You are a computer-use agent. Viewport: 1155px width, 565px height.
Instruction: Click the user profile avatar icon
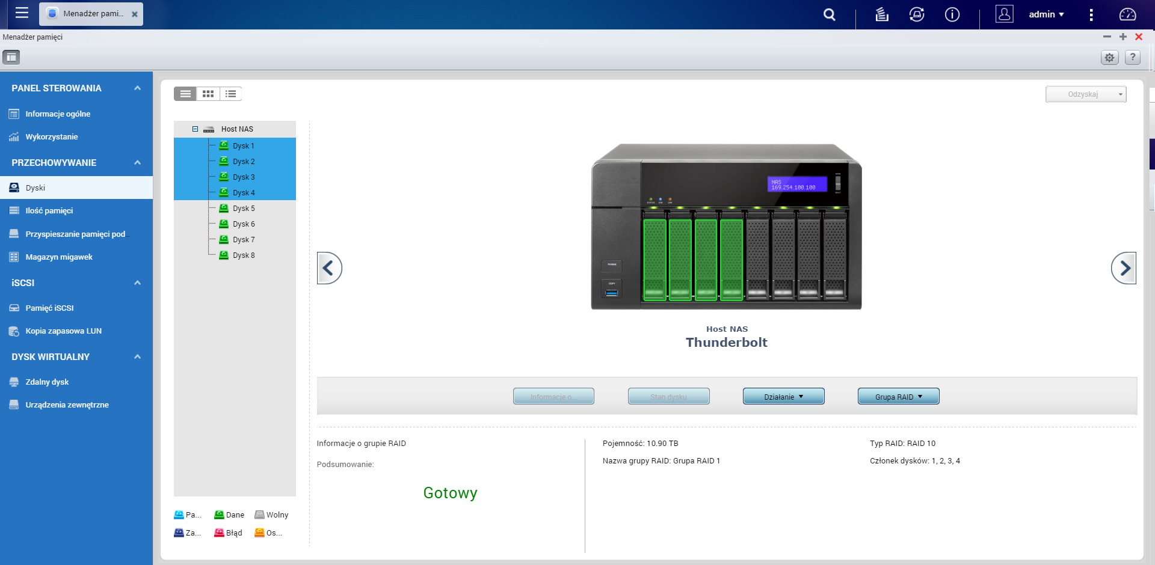(1004, 14)
